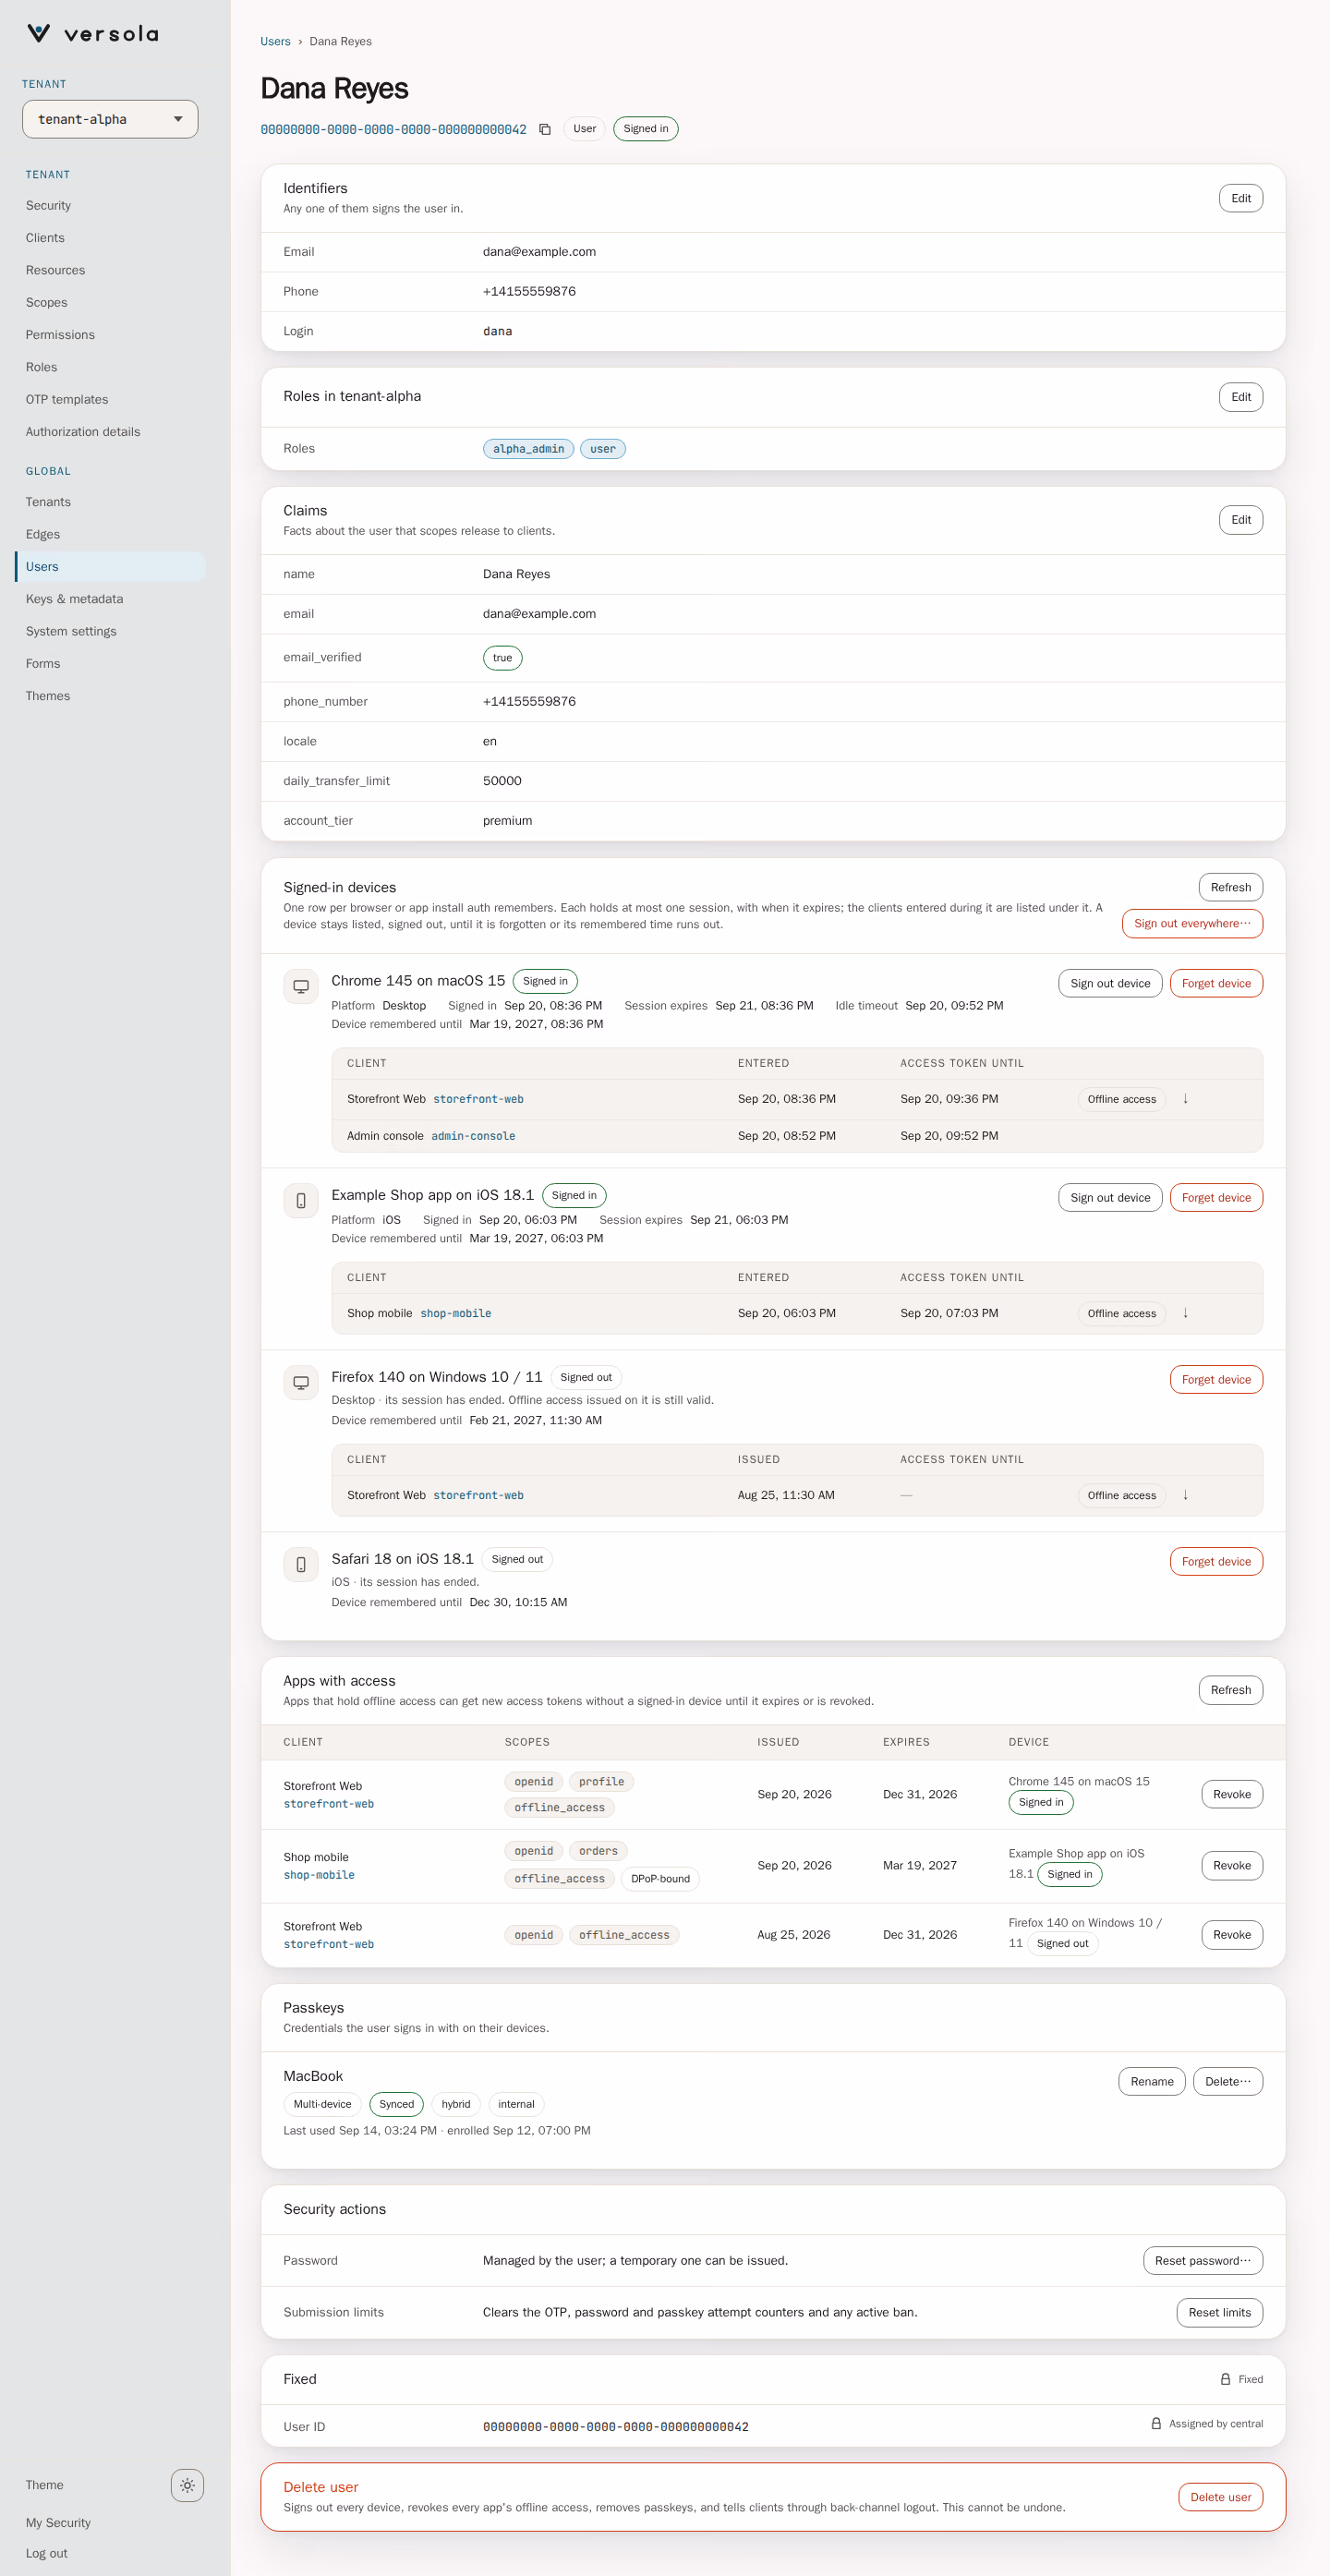Image resolution: width=1330 pixels, height=2576 pixels.
Task: Forget the Safari 18 on iOS device
Action: pos(1216,1561)
